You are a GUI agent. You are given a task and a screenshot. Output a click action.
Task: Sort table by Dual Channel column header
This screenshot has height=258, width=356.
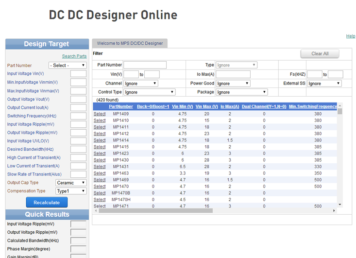264,106
